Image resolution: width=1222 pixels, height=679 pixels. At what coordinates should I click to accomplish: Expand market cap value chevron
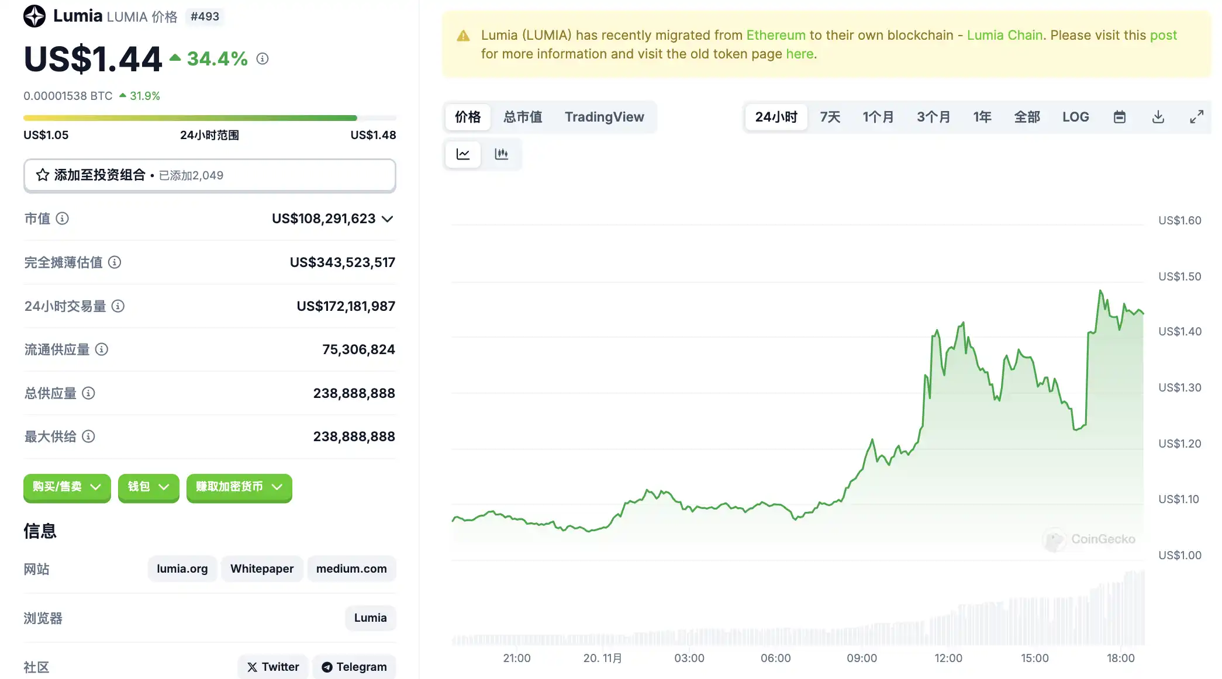click(x=387, y=219)
